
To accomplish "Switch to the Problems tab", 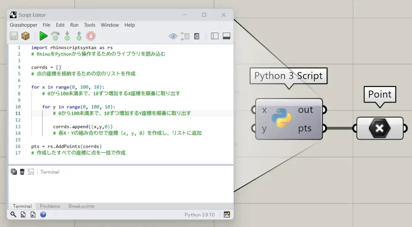I will (50, 206).
